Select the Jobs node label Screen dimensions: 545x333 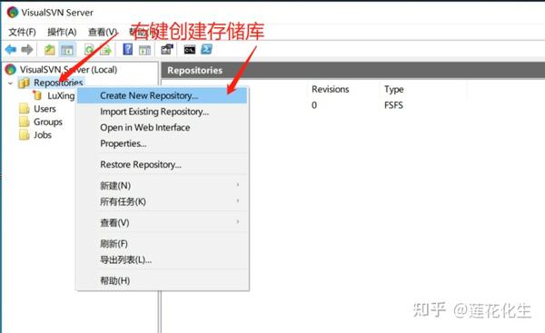(43, 134)
